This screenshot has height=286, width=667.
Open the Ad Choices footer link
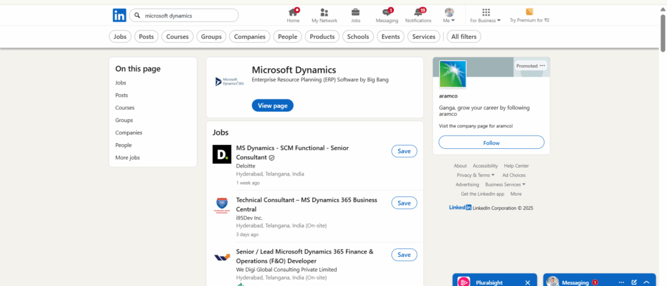click(x=514, y=175)
